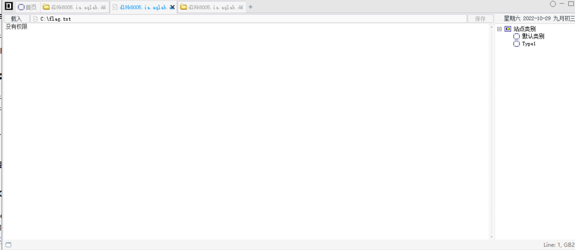Click the C:\flag.txt path field

coord(248,19)
